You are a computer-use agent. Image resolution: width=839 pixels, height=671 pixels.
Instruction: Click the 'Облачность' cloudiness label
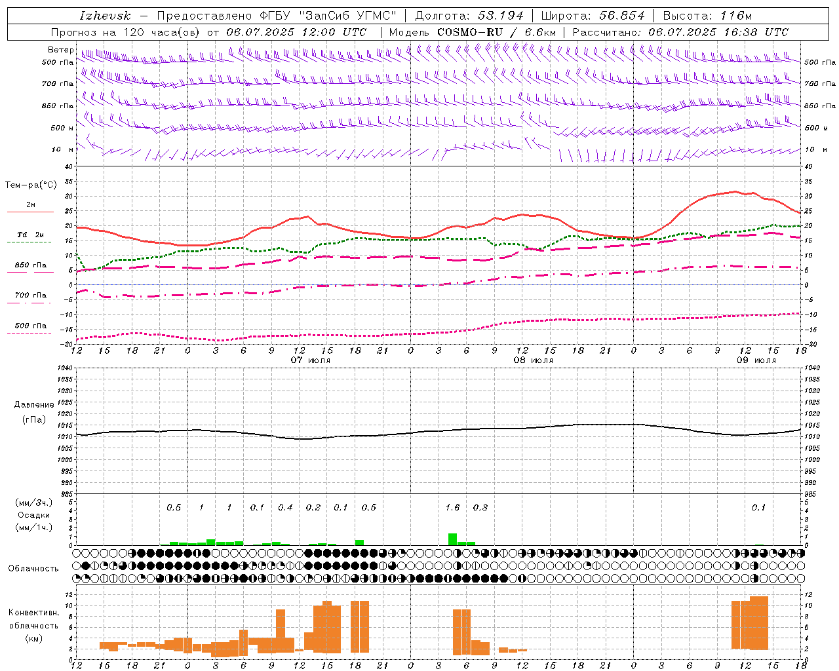[x=33, y=569]
